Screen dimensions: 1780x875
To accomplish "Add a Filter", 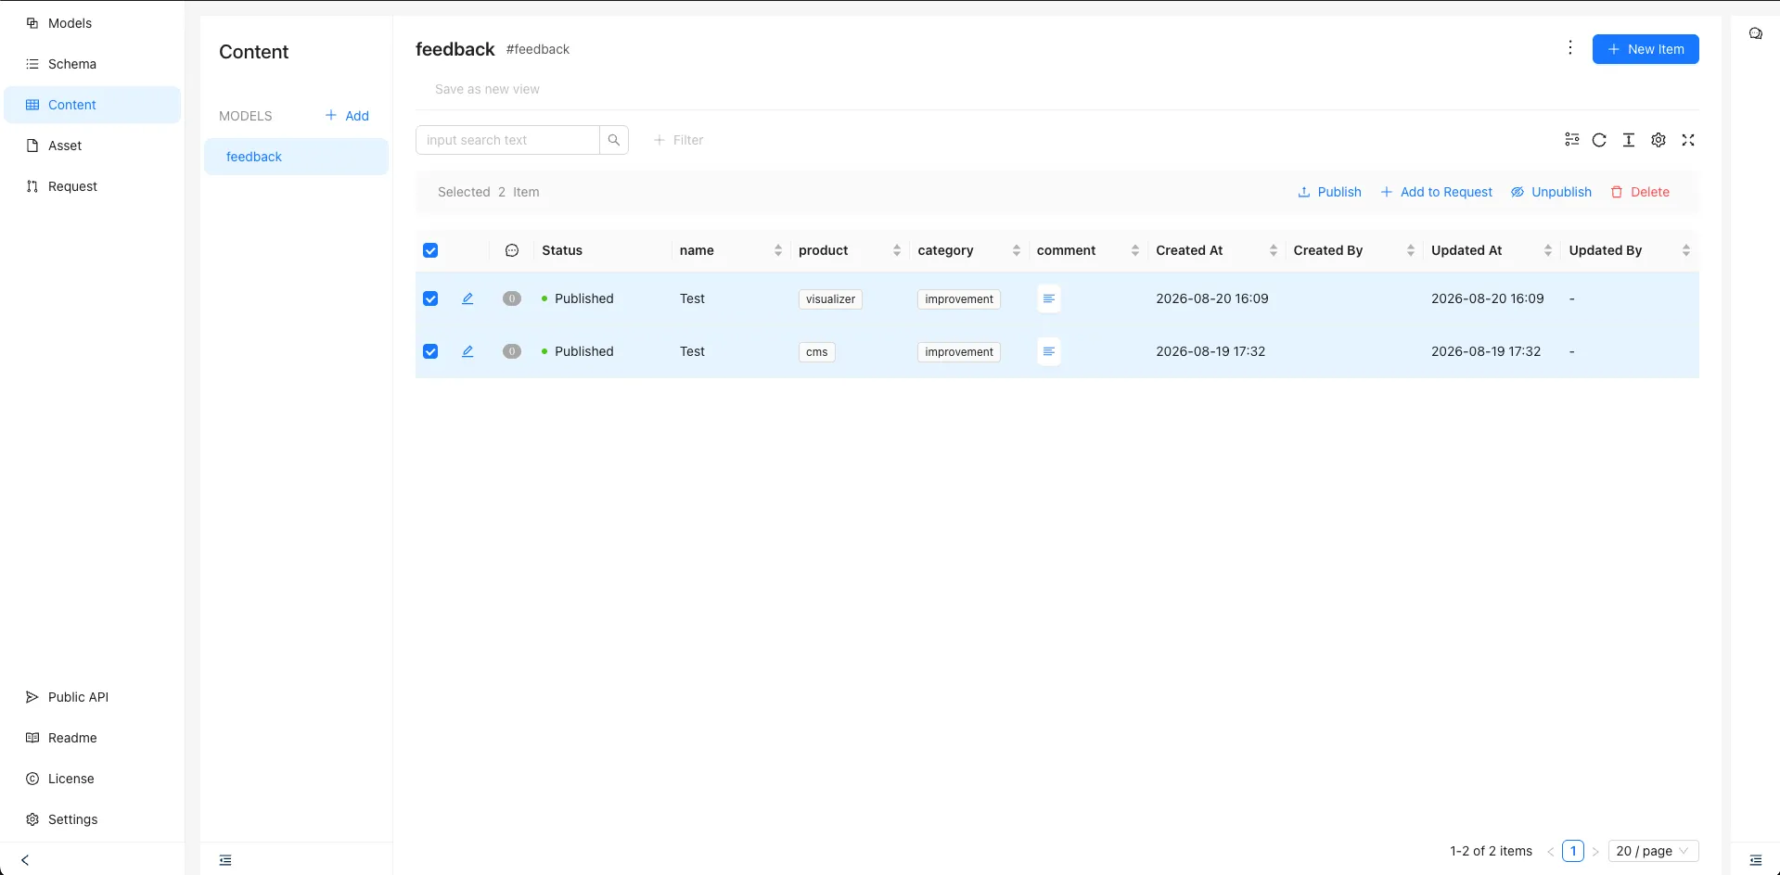I will [x=678, y=140].
